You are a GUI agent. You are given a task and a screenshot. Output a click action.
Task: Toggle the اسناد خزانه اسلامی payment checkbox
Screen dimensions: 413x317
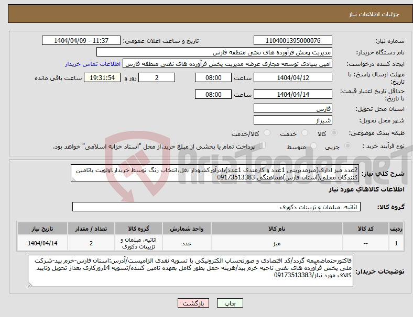262,145
